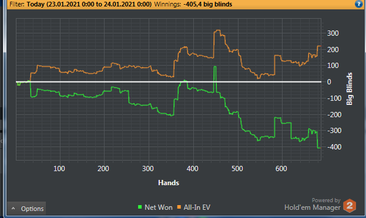Toggle the Net Won green legend swatch
The width and height of the screenshot is (366, 218).
[x=140, y=207]
